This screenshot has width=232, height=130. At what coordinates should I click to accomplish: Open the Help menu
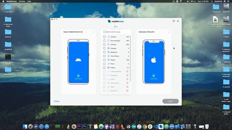pos(29,1)
